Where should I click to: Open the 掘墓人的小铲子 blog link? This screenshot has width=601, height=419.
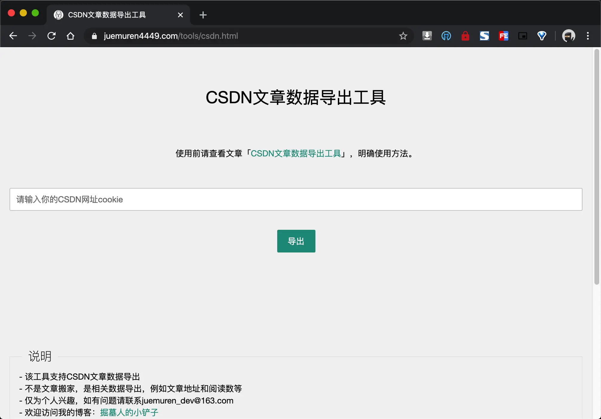click(128, 413)
